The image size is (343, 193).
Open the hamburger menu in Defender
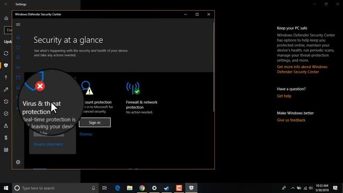click(x=18, y=25)
